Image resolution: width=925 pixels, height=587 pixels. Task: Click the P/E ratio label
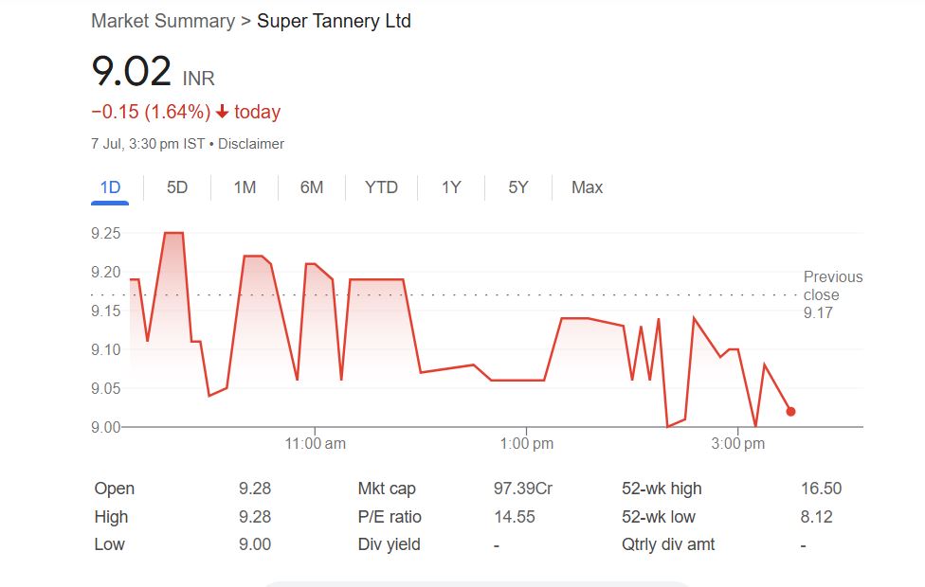pyautogui.click(x=390, y=517)
